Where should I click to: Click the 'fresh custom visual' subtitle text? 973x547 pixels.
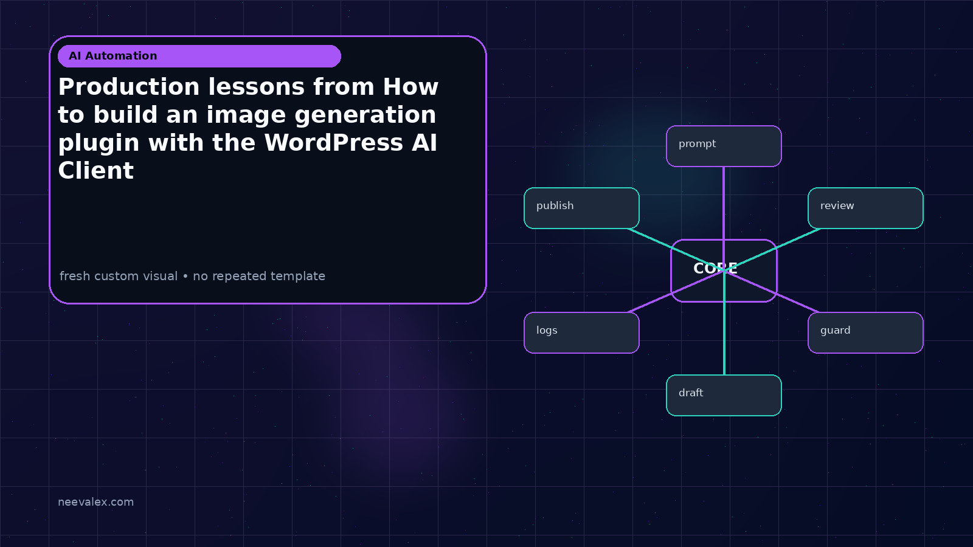pos(192,276)
